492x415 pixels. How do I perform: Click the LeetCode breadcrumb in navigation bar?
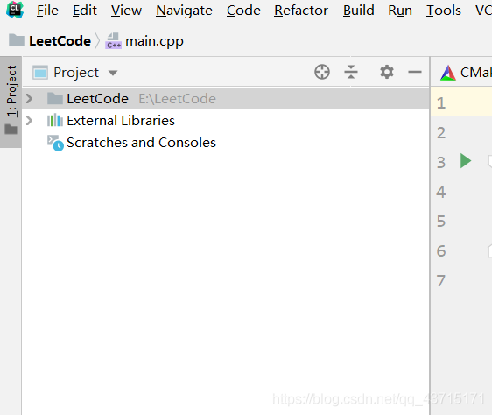coord(60,41)
